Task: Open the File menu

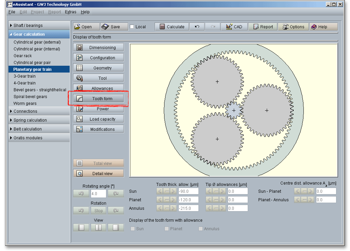Action: tap(12, 12)
